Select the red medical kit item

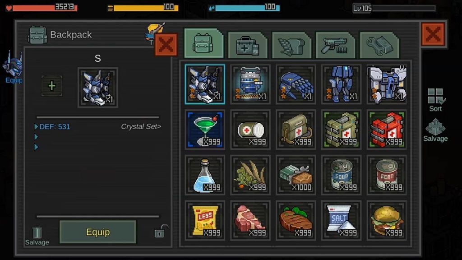click(387, 130)
